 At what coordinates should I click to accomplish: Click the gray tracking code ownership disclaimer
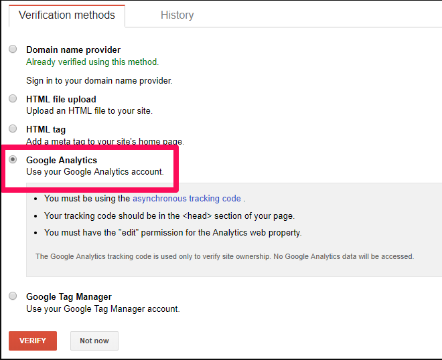[x=224, y=256]
